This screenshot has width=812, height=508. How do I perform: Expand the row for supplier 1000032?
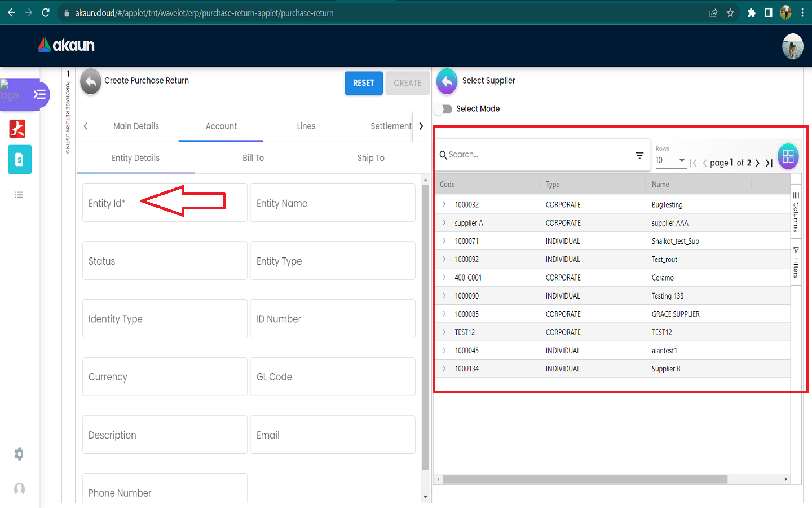pyautogui.click(x=444, y=204)
